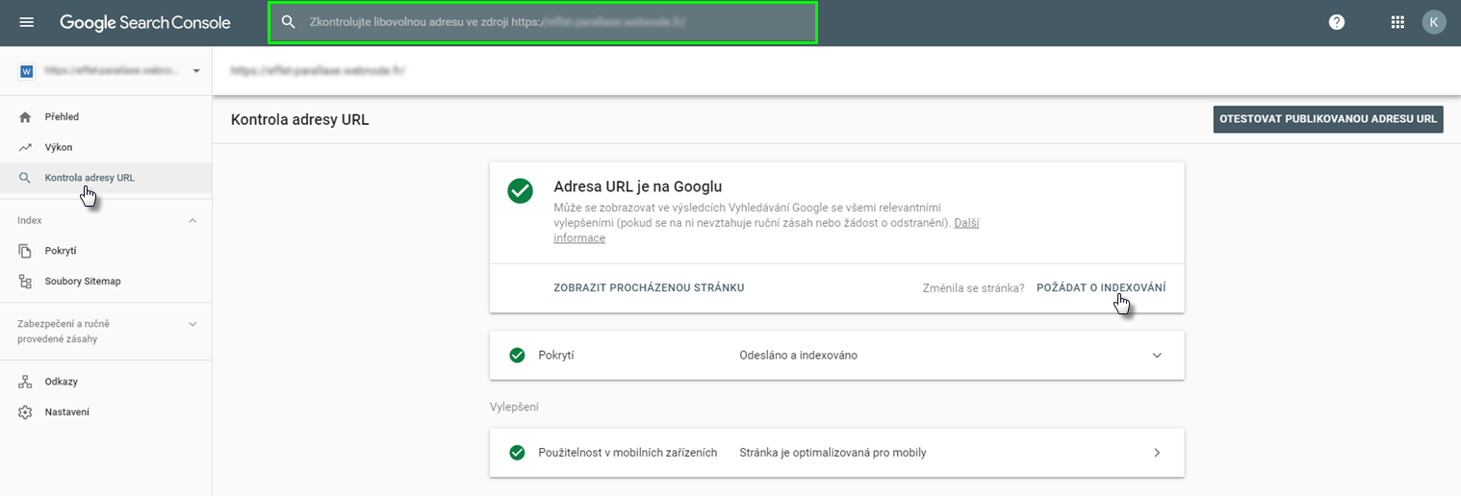Click the Soubory Sitemap icon

coord(25,281)
